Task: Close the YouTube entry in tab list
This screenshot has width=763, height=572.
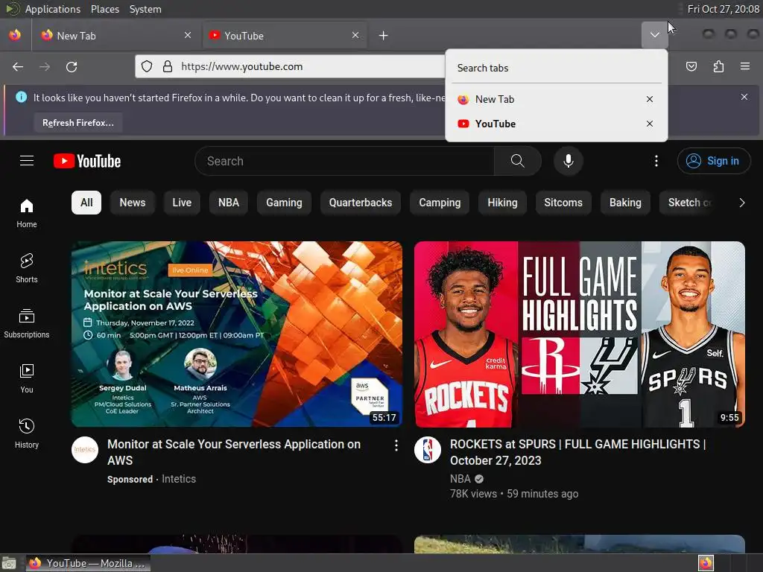Action: pyautogui.click(x=650, y=124)
